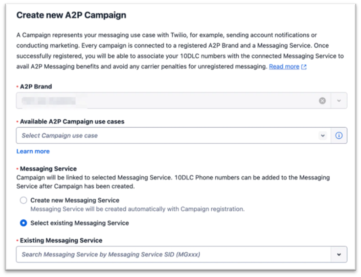Open the Learn more link
This screenshot has width=361, height=277.
pyautogui.click(x=33, y=152)
